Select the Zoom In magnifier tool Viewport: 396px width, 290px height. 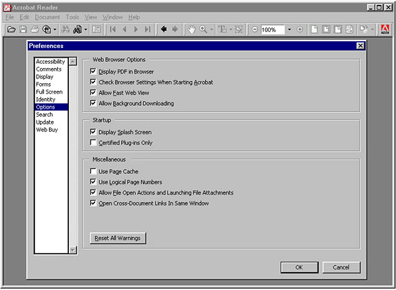pos(203,30)
